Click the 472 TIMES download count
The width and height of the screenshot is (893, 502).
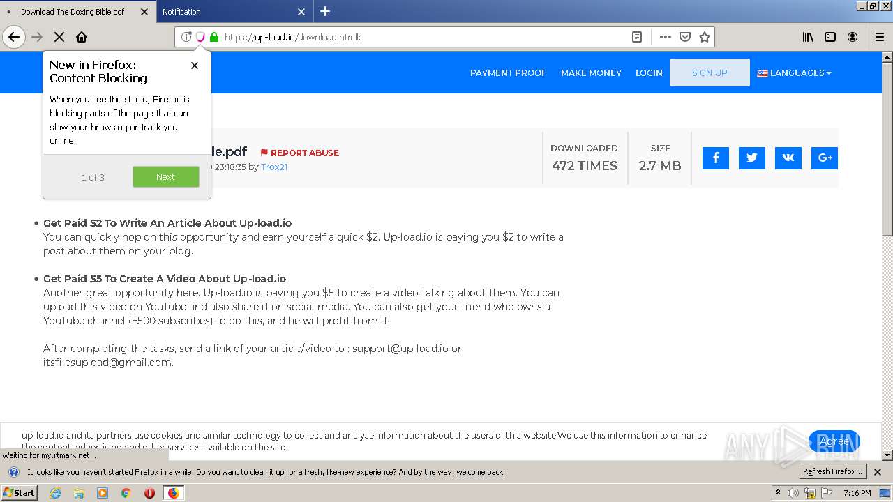(585, 166)
